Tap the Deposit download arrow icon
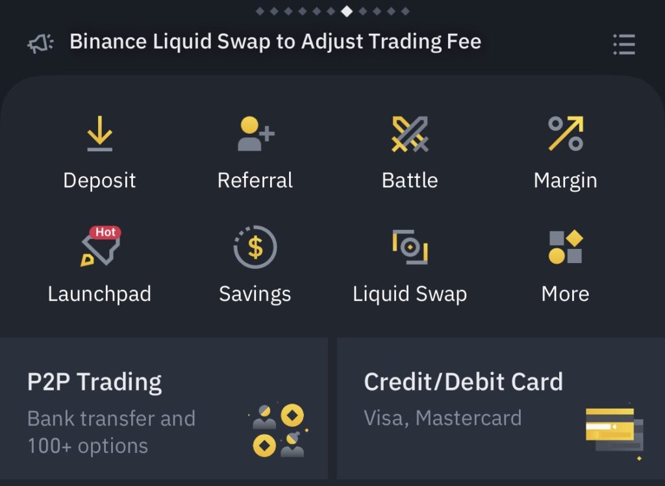 tap(99, 134)
